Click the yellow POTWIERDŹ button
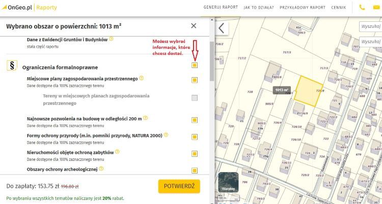This screenshot has height=204, width=382. point(179,186)
